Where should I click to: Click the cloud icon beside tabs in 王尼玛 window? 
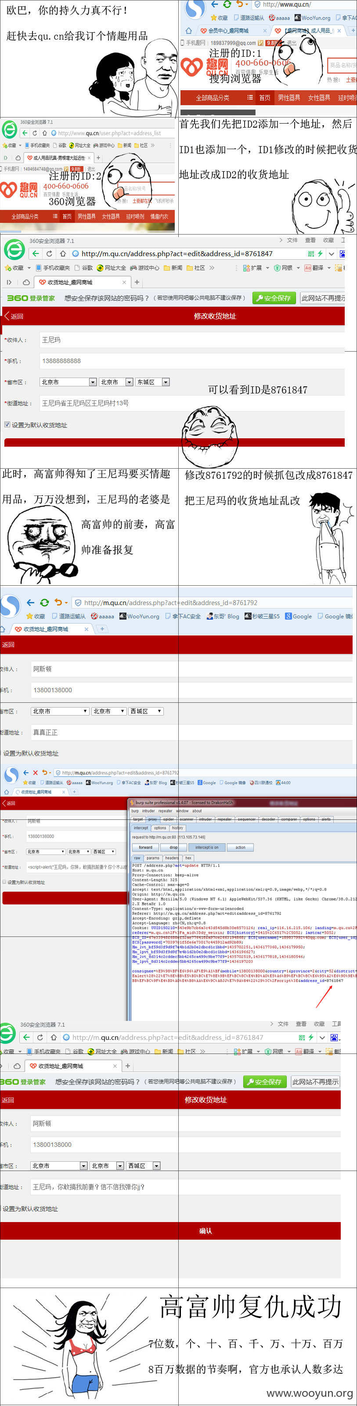[25, 282]
